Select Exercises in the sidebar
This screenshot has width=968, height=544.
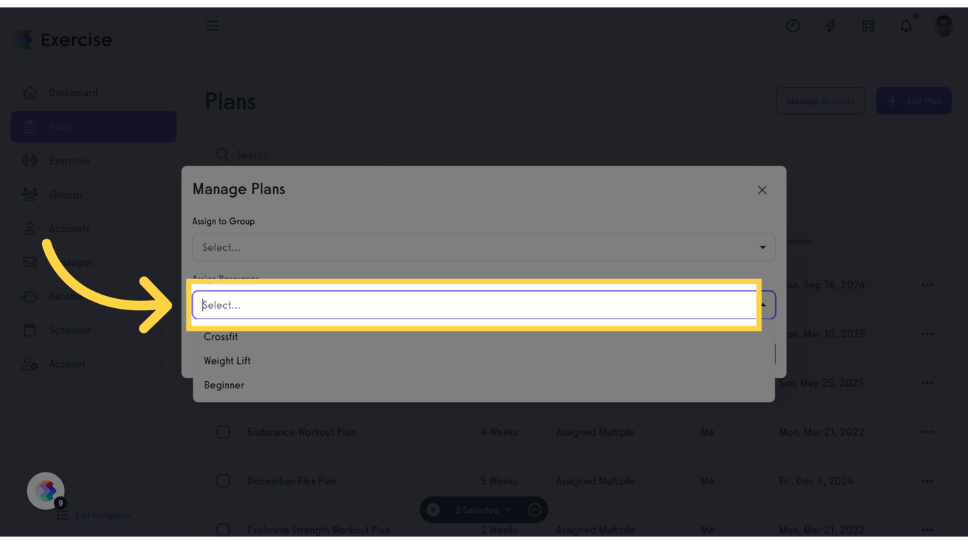point(70,160)
